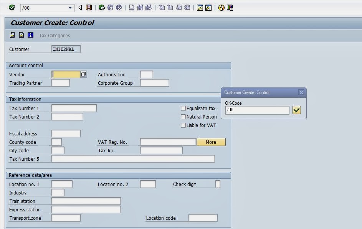This screenshot has height=229, width=362.
Task: Open the Vendor field search help
Action: point(84,74)
